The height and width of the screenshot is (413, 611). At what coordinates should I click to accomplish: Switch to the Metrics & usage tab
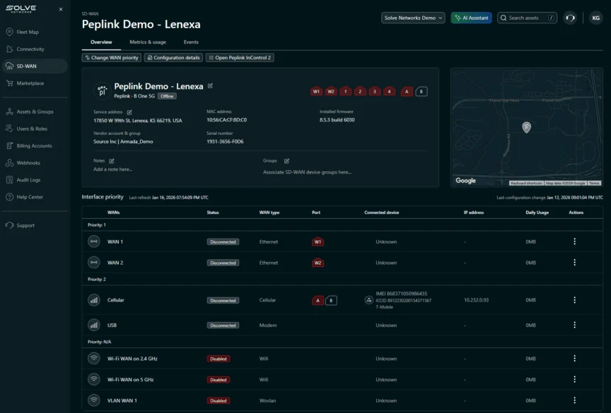pos(148,42)
